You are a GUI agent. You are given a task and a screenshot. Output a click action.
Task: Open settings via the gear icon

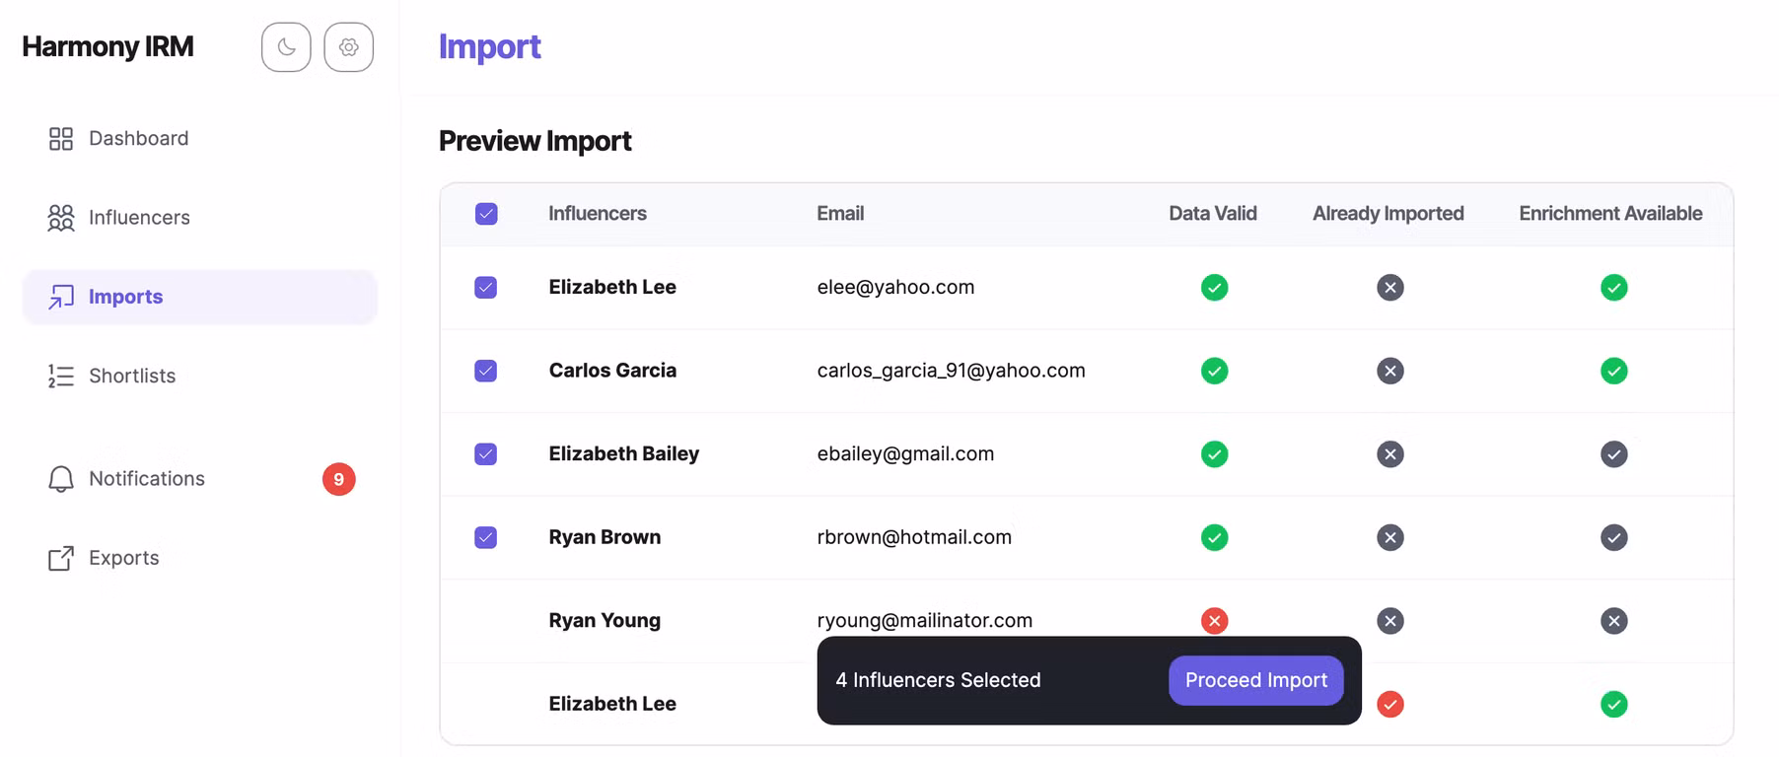coord(348,46)
